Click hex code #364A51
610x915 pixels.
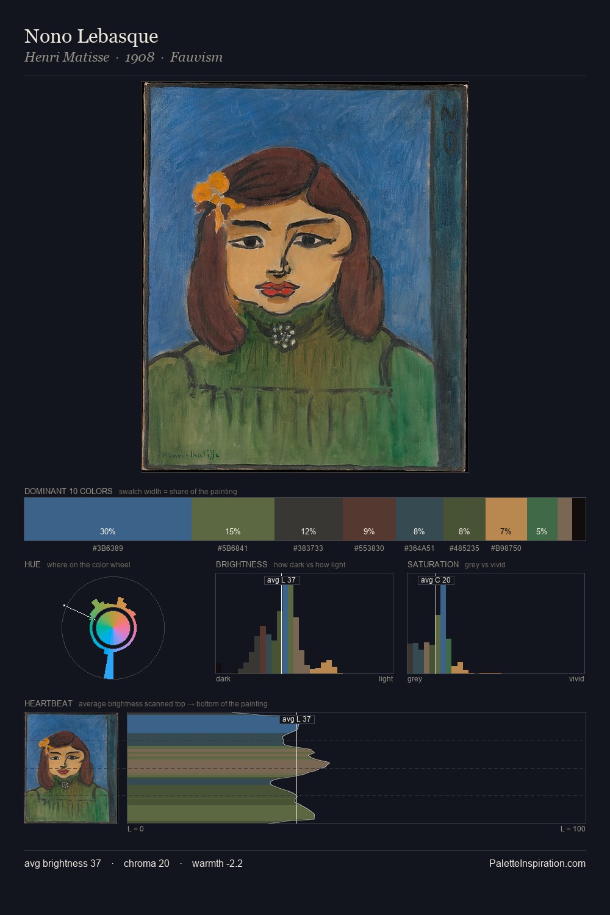click(420, 548)
